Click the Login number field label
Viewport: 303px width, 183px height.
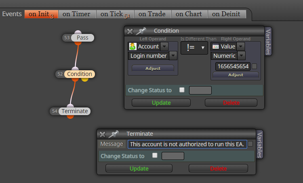148,56
